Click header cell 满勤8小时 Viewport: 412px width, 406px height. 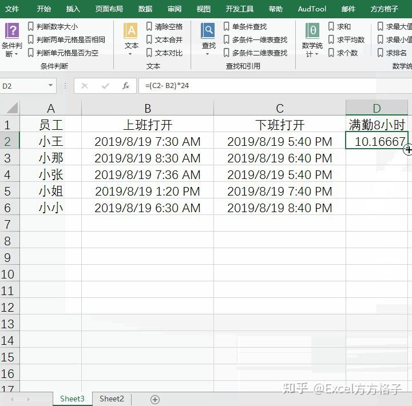[377, 125]
